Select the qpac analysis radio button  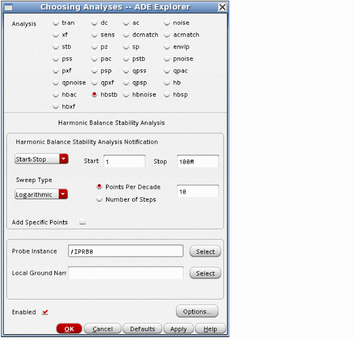167,71
